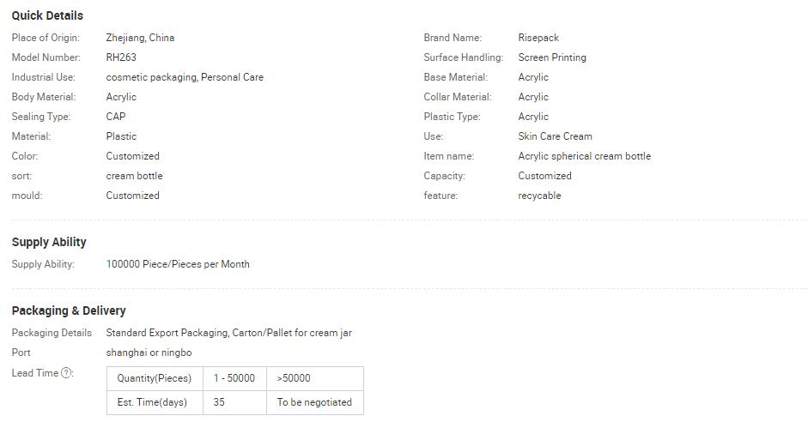This screenshot has height=428, width=808.
Task: Select the shanghai or ningbo port value
Action: click(149, 353)
